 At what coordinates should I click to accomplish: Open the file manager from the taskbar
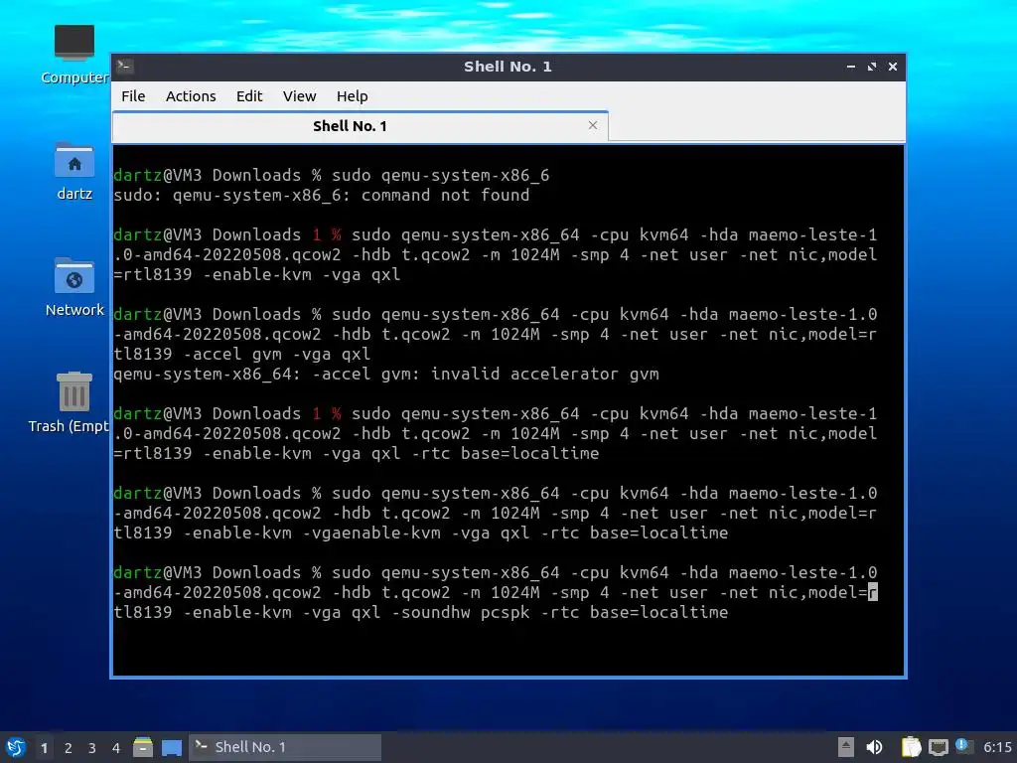(143, 747)
